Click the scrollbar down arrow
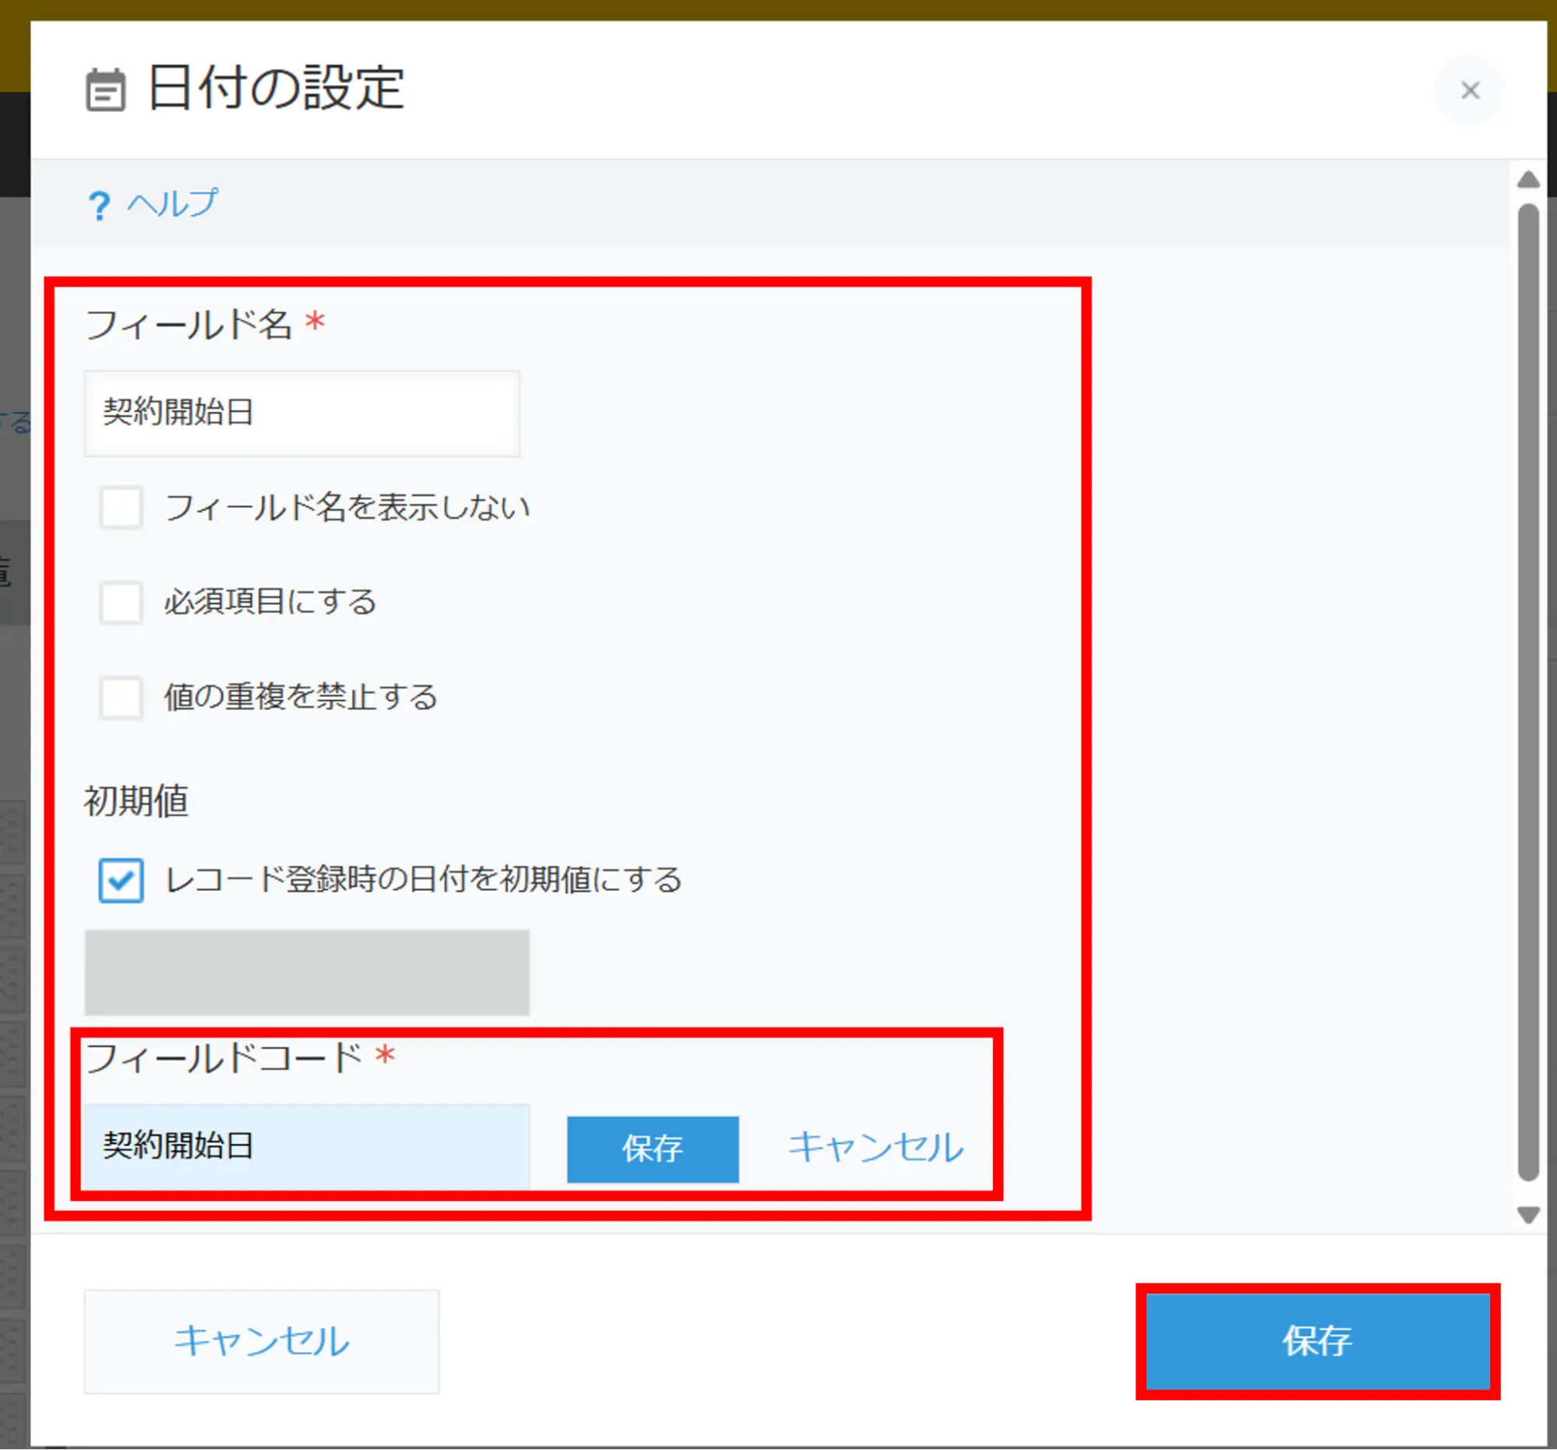 [x=1528, y=1214]
